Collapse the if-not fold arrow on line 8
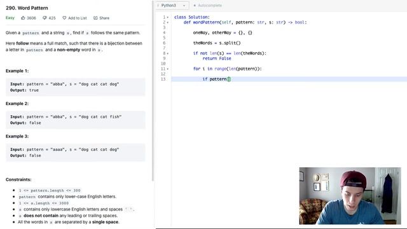The width and height of the screenshot is (407, 229). coord(168,53)
